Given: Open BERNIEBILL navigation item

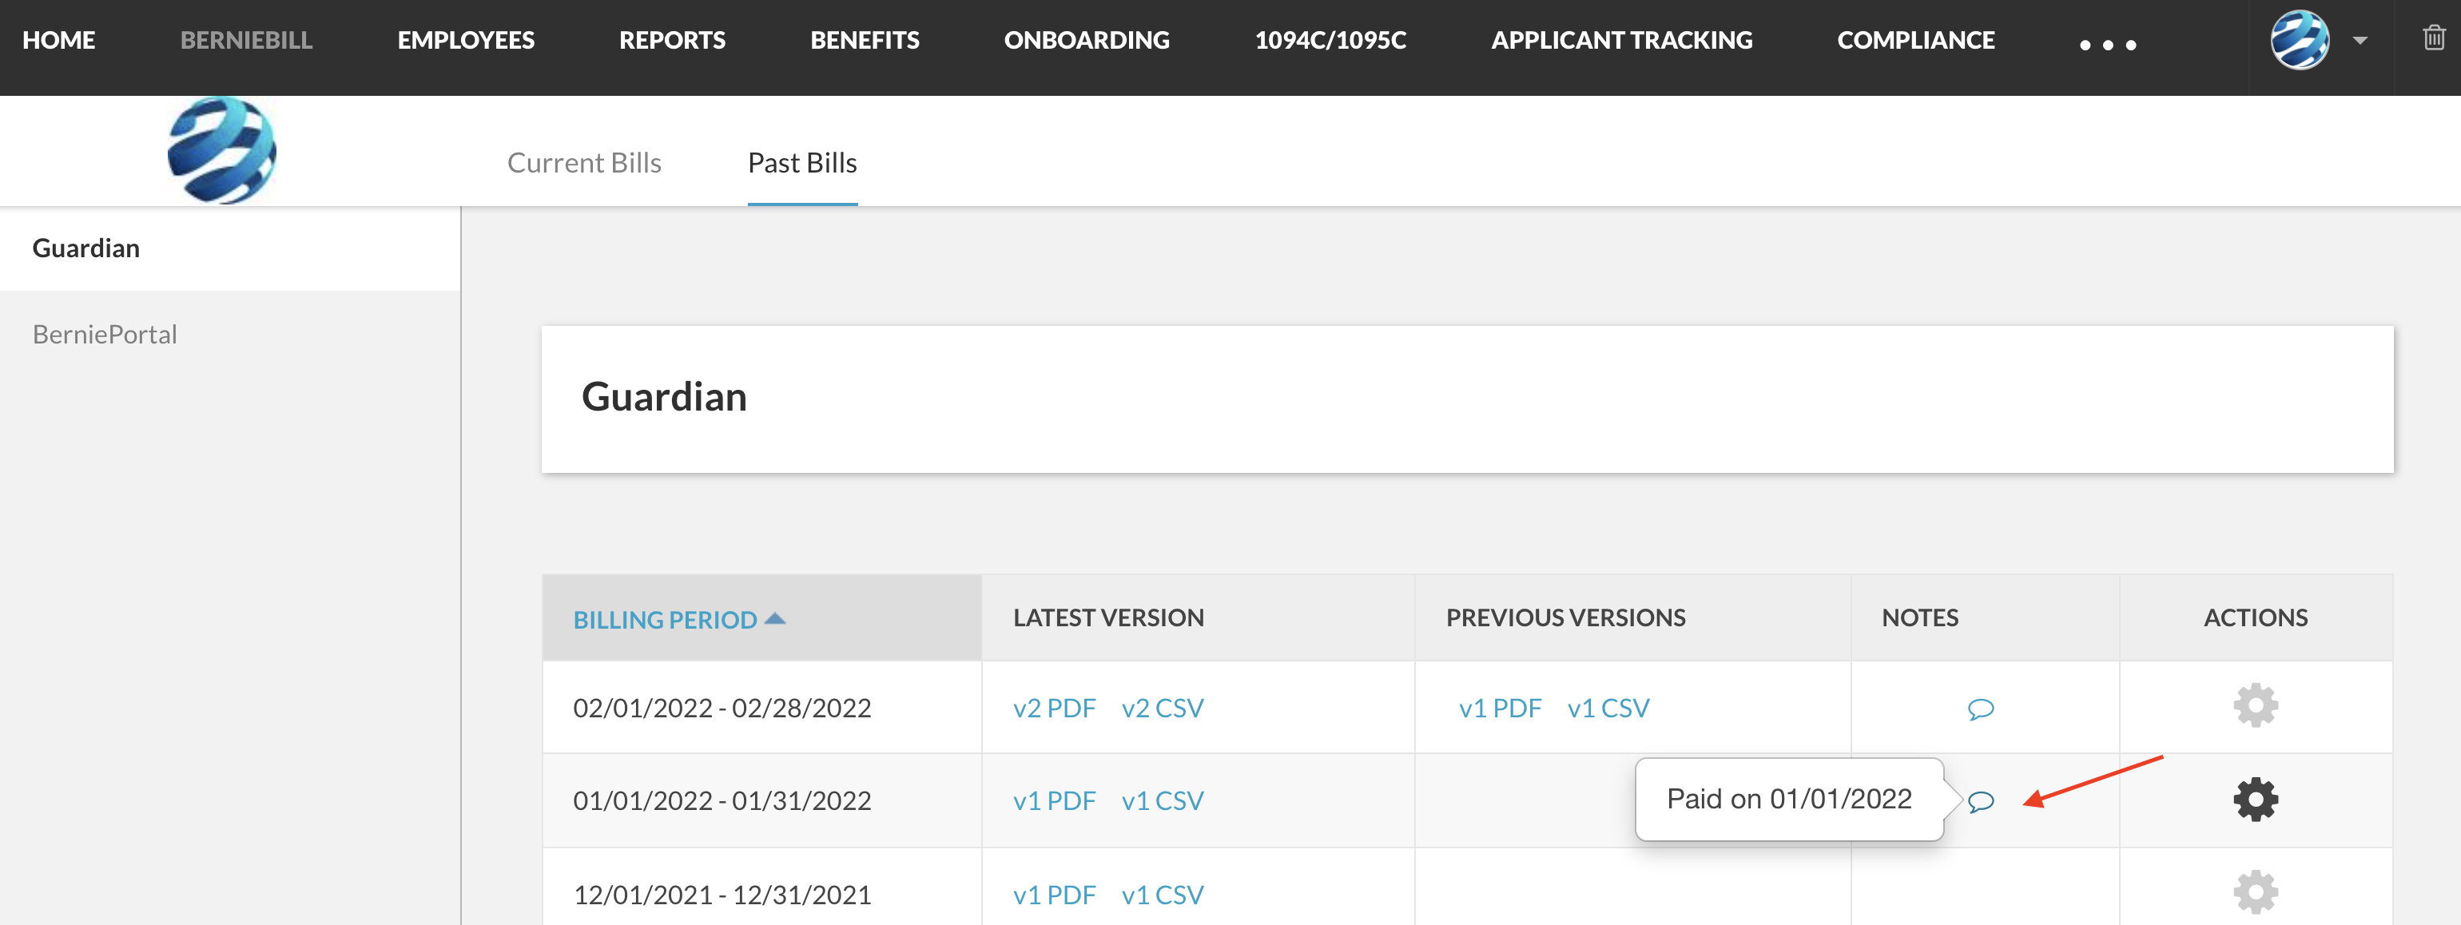Looking at the screenshot, I should [x=246, y=40].
